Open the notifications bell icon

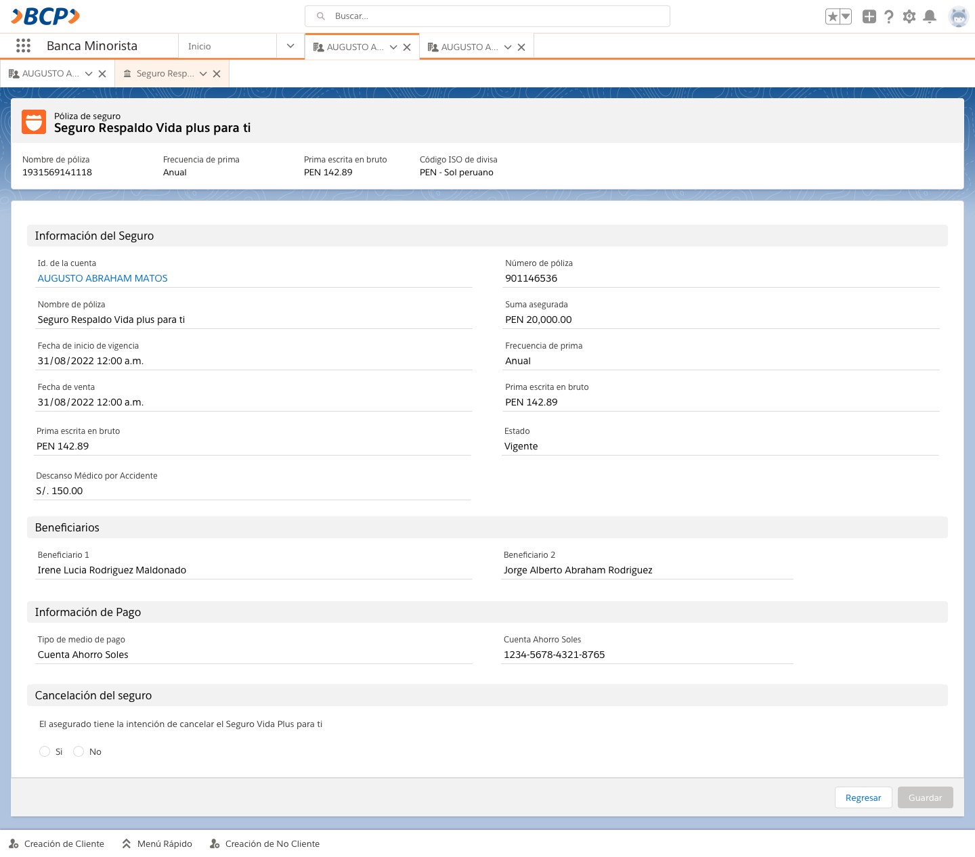[x=930, y=17]
